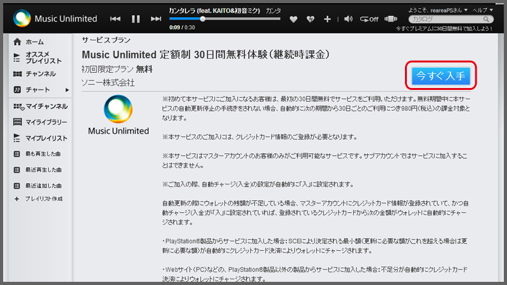This screenshot has width=507, height=285.
Task: Open チャート in sidebar
Action: tap(31, 90)
